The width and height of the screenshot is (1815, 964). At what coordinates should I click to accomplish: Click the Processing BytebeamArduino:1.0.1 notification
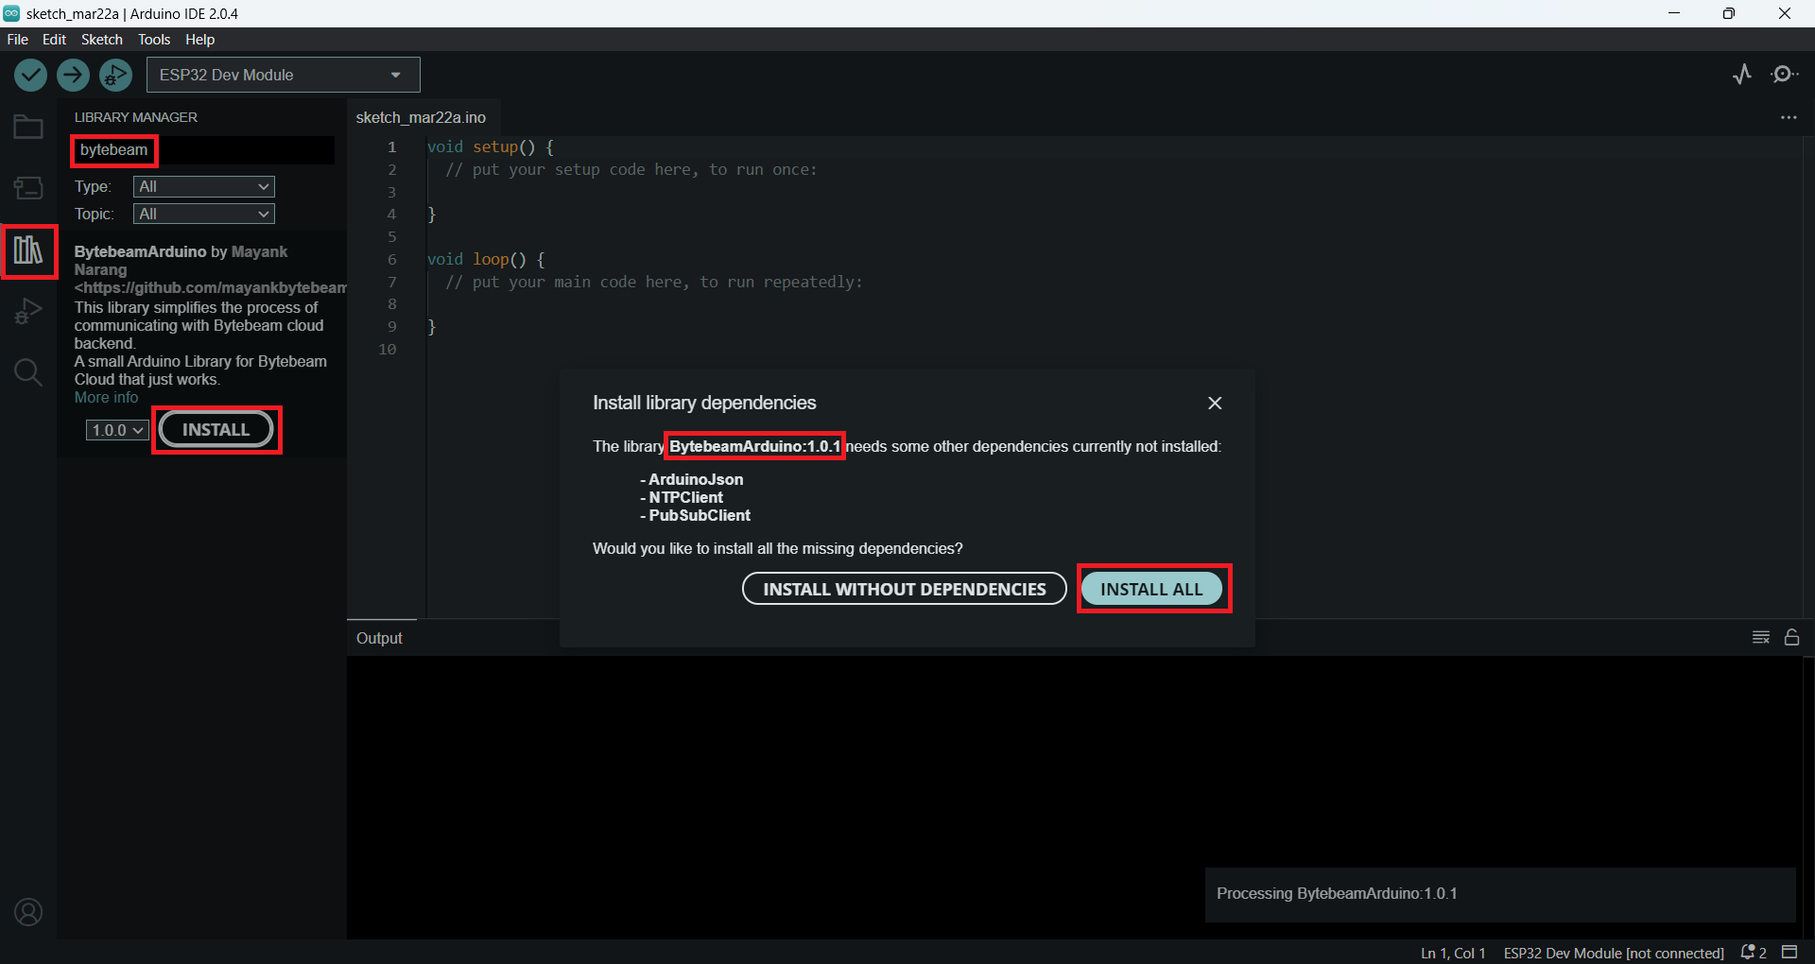point(1500,894)
